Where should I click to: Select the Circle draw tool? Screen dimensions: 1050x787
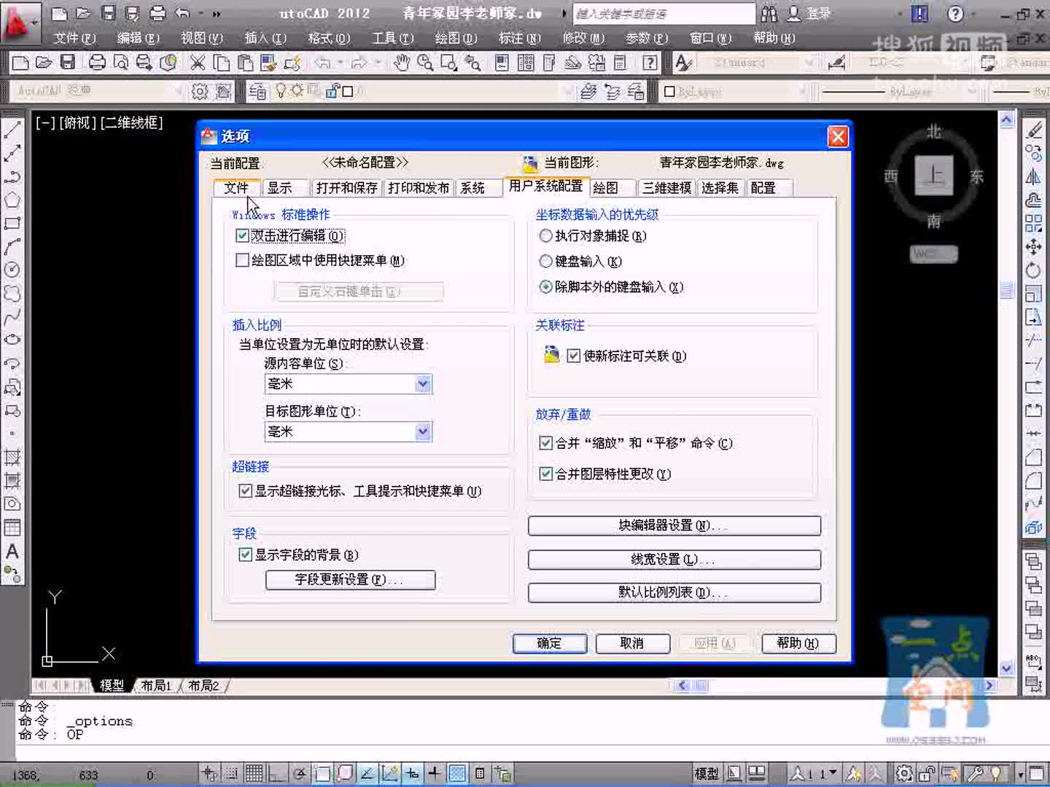click(12, 270)
